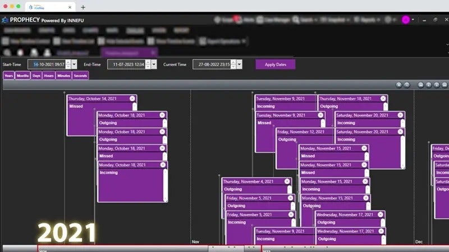
Task: Click the magenta user avatar icon
Action: [x=405, y=20]
